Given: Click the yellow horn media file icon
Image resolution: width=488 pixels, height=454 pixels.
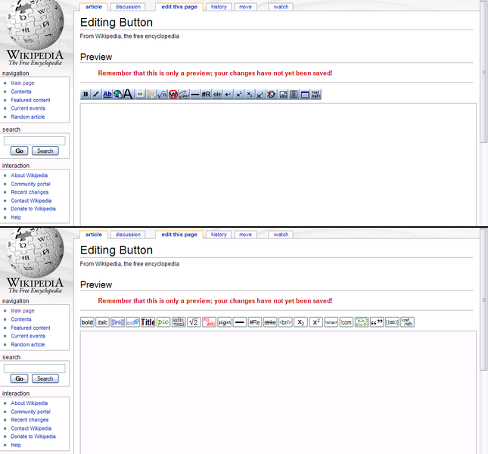Looking at the screenshot, I should coord(151,95).
